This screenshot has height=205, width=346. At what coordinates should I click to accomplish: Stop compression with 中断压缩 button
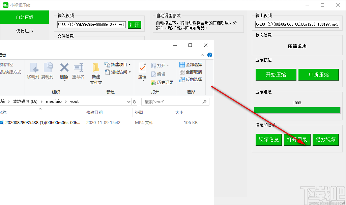coord(319,75)
